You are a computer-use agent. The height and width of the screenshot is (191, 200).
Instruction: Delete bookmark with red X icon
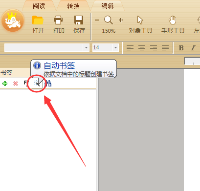[16, 84]
